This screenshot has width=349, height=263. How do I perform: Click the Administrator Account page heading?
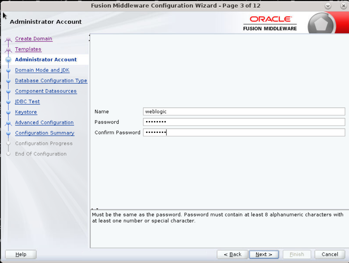46,22
